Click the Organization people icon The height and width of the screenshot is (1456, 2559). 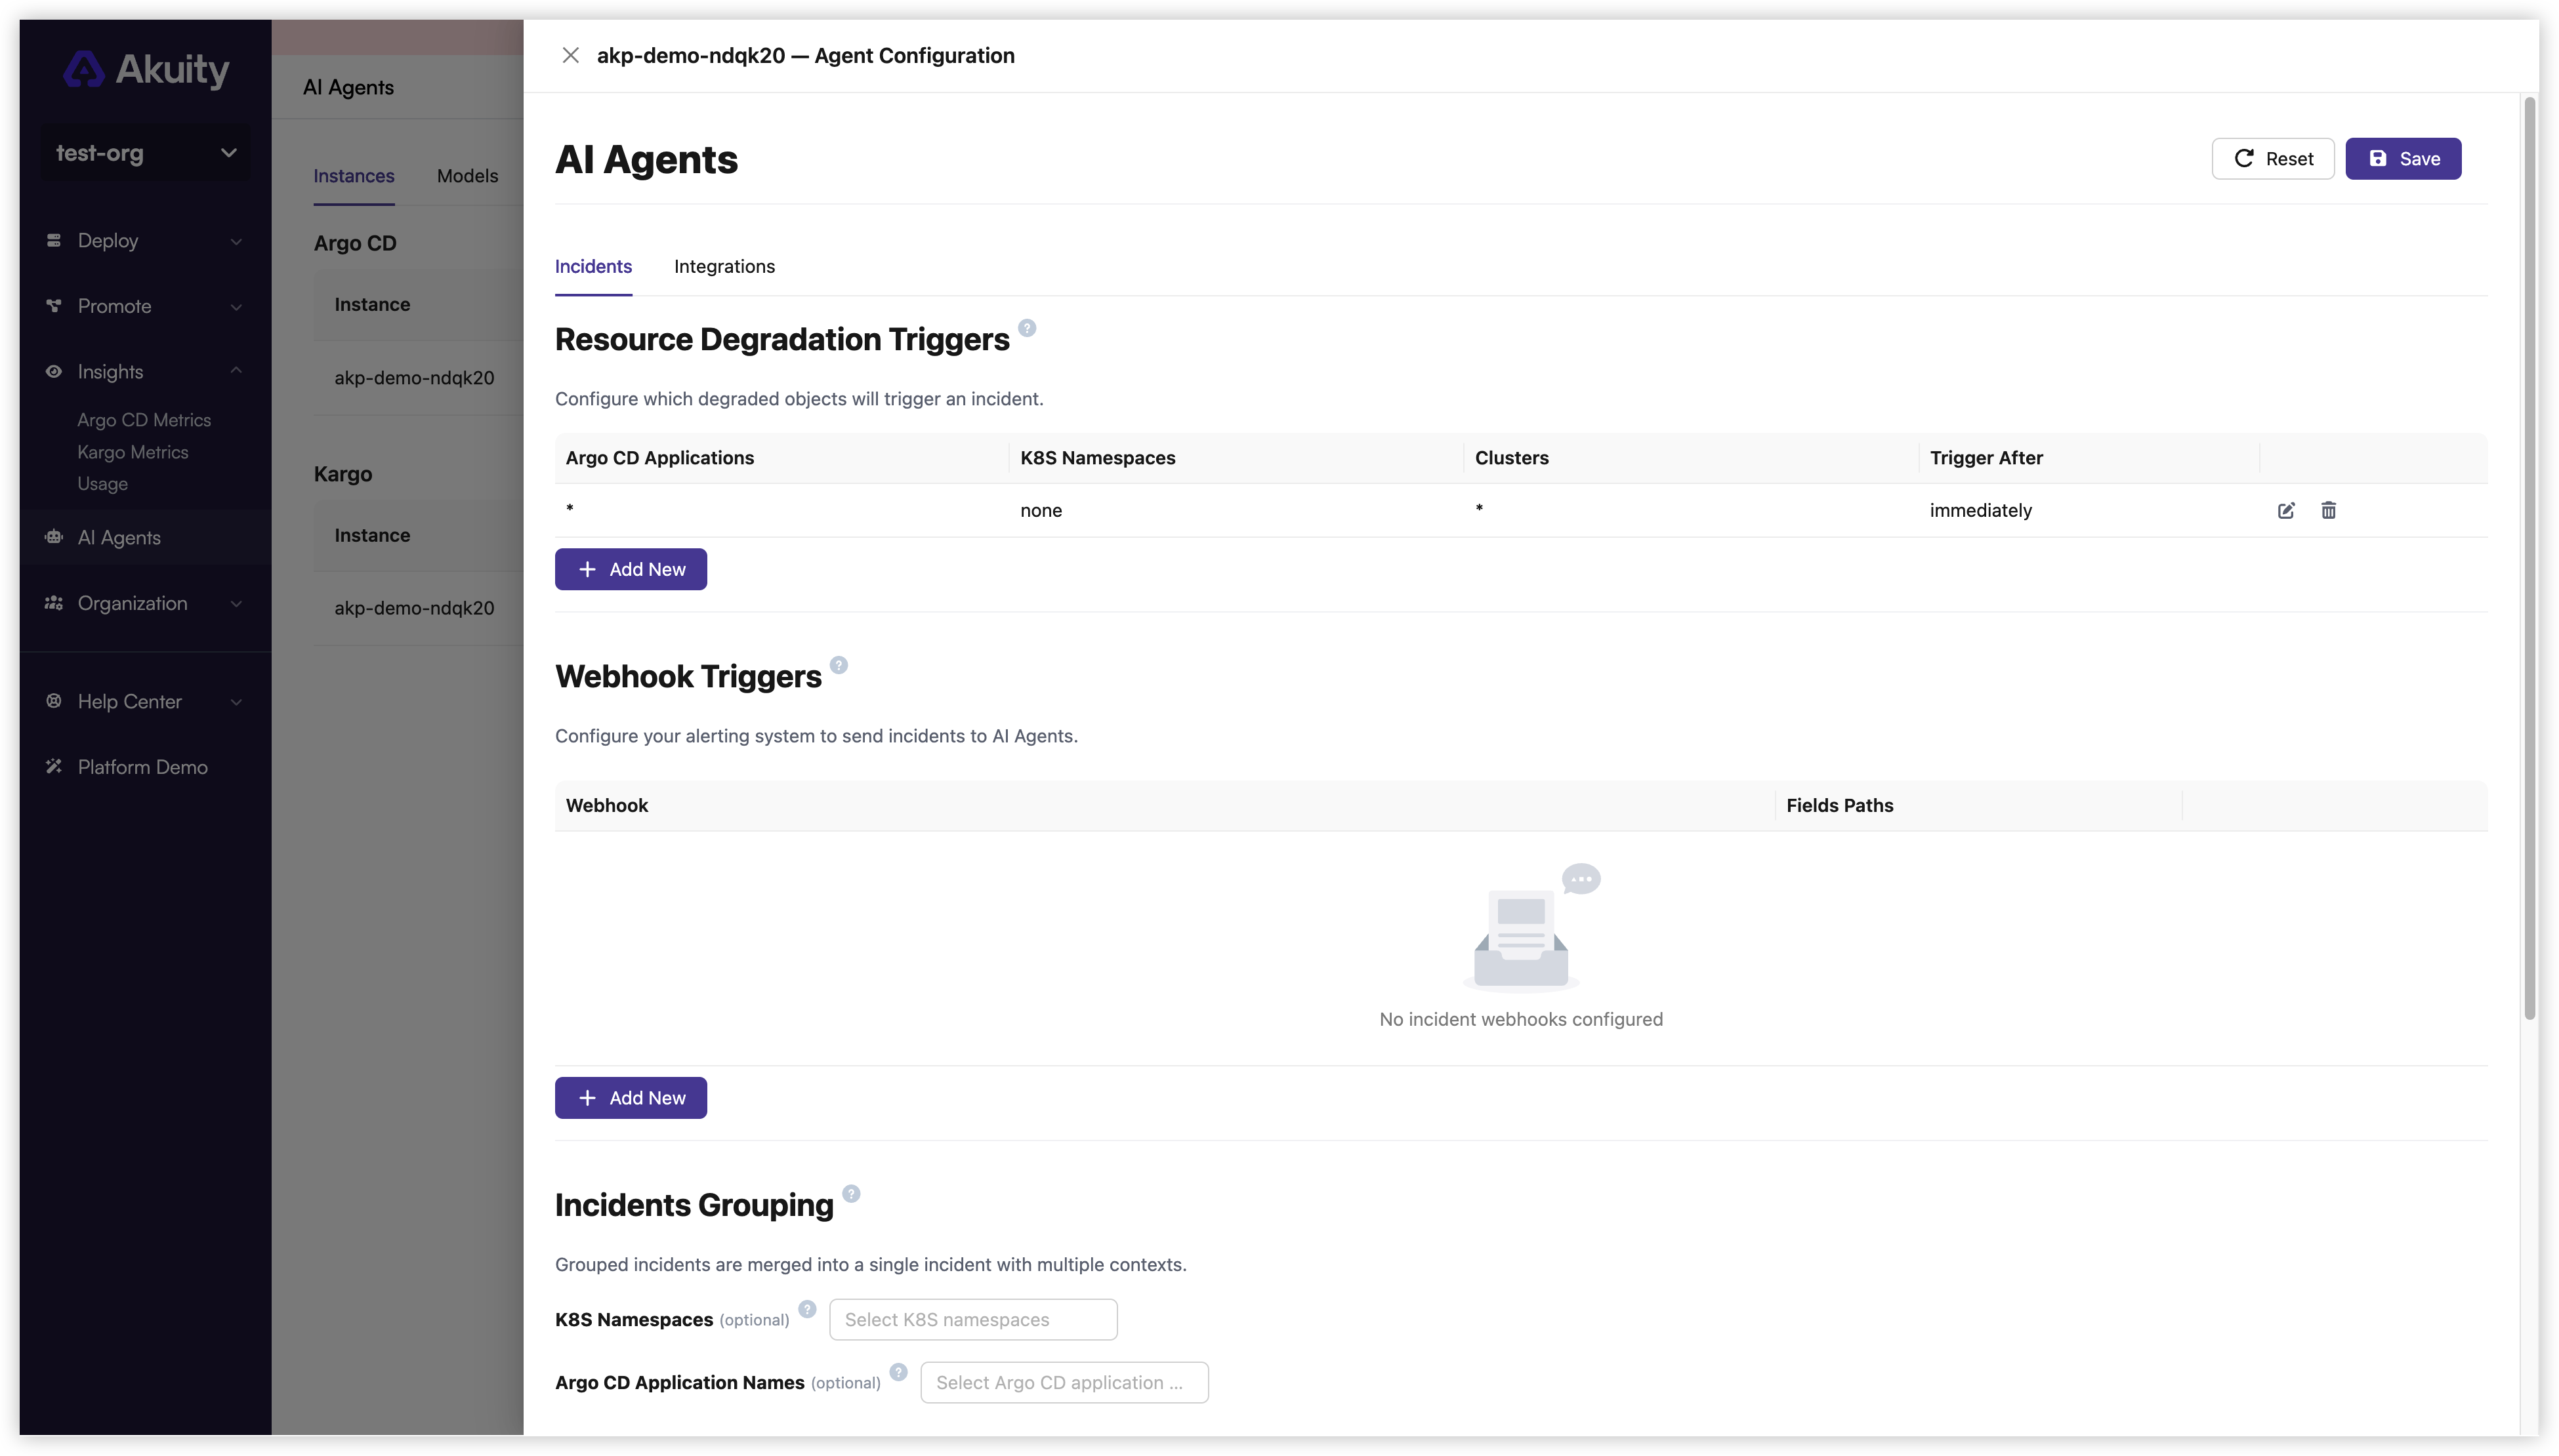(x=54, y=603)
